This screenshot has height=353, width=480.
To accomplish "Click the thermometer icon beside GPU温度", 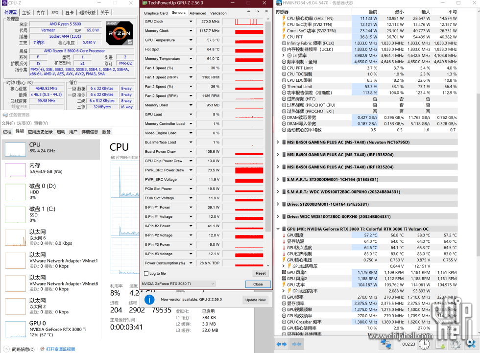I will tap(284, 235).
